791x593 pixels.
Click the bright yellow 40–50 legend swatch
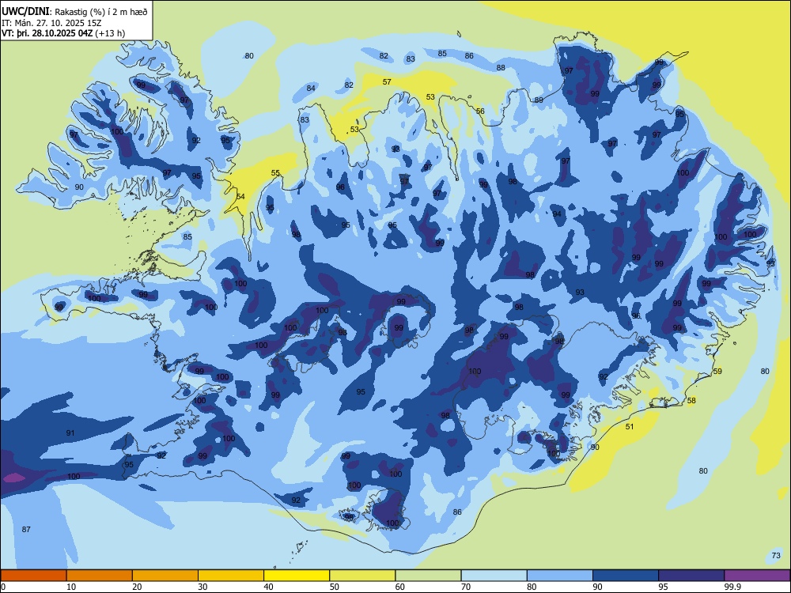tap(297, 576)
